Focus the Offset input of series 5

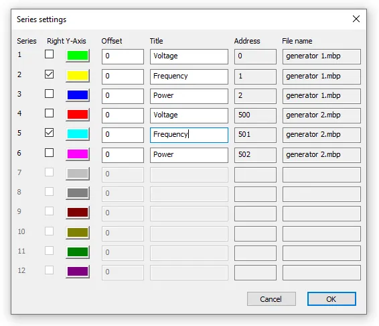[123, 135]
